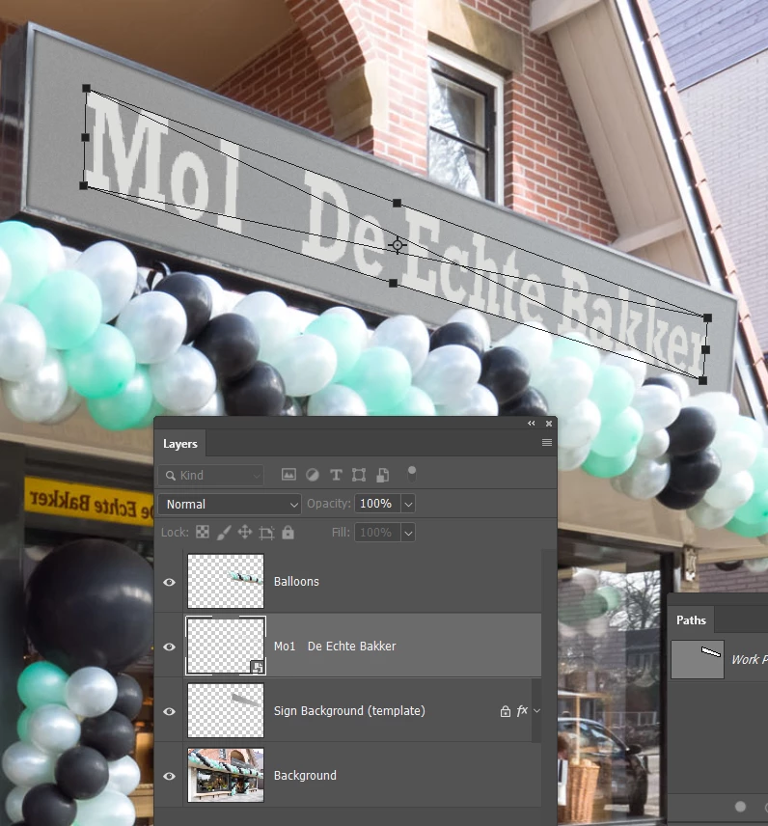768x826 pixels.
Task: Click the transform center reference point
Action: (x=398, y=245)
